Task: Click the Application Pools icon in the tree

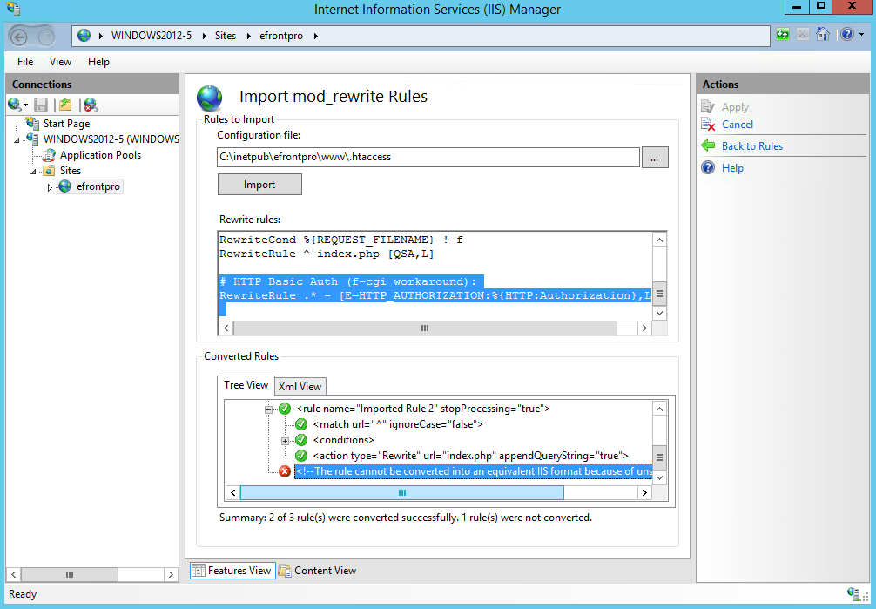Action: point(49,155)
